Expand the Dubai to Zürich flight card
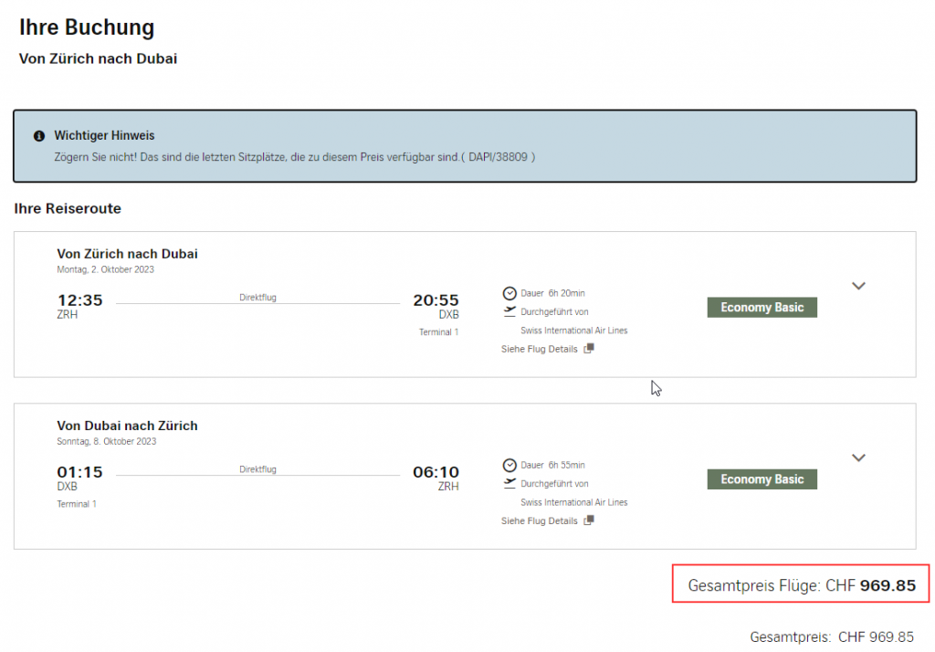This screenshot has width=935, height=652. 857,457
